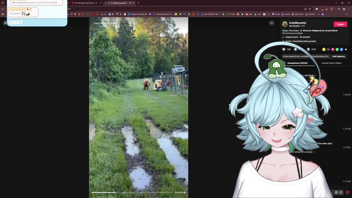Open comments via the speech bubble icon

coord(296,50)
